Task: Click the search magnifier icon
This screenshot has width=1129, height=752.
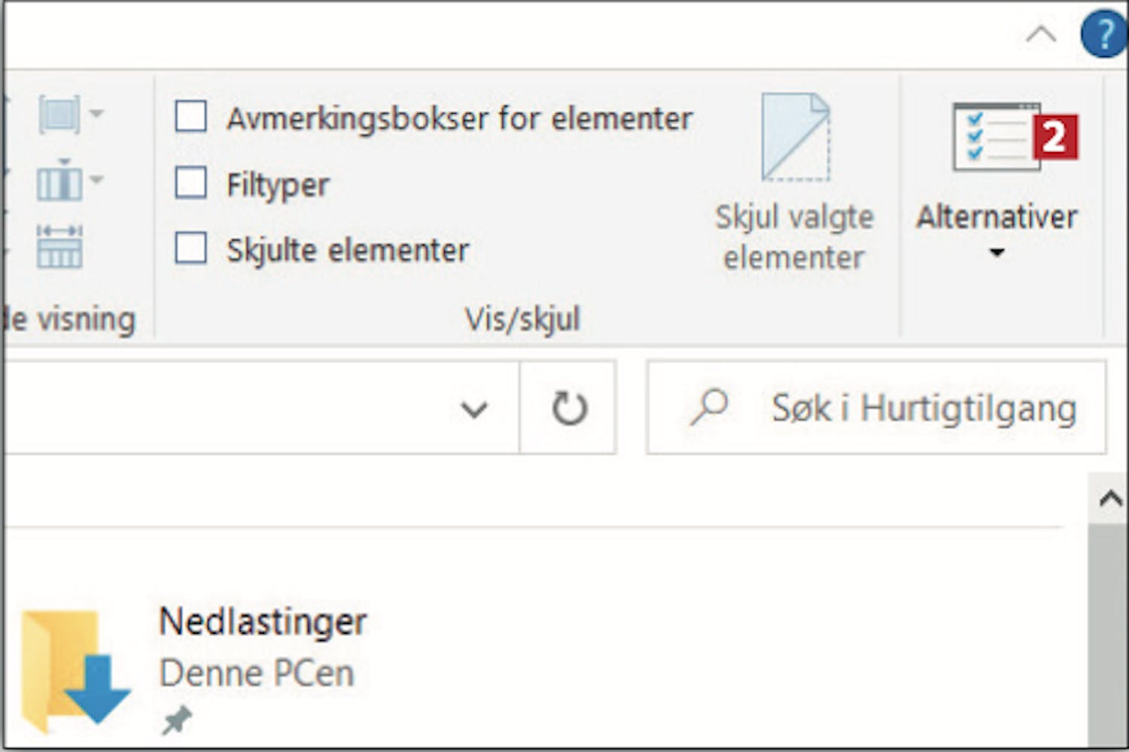Action: 709,407
